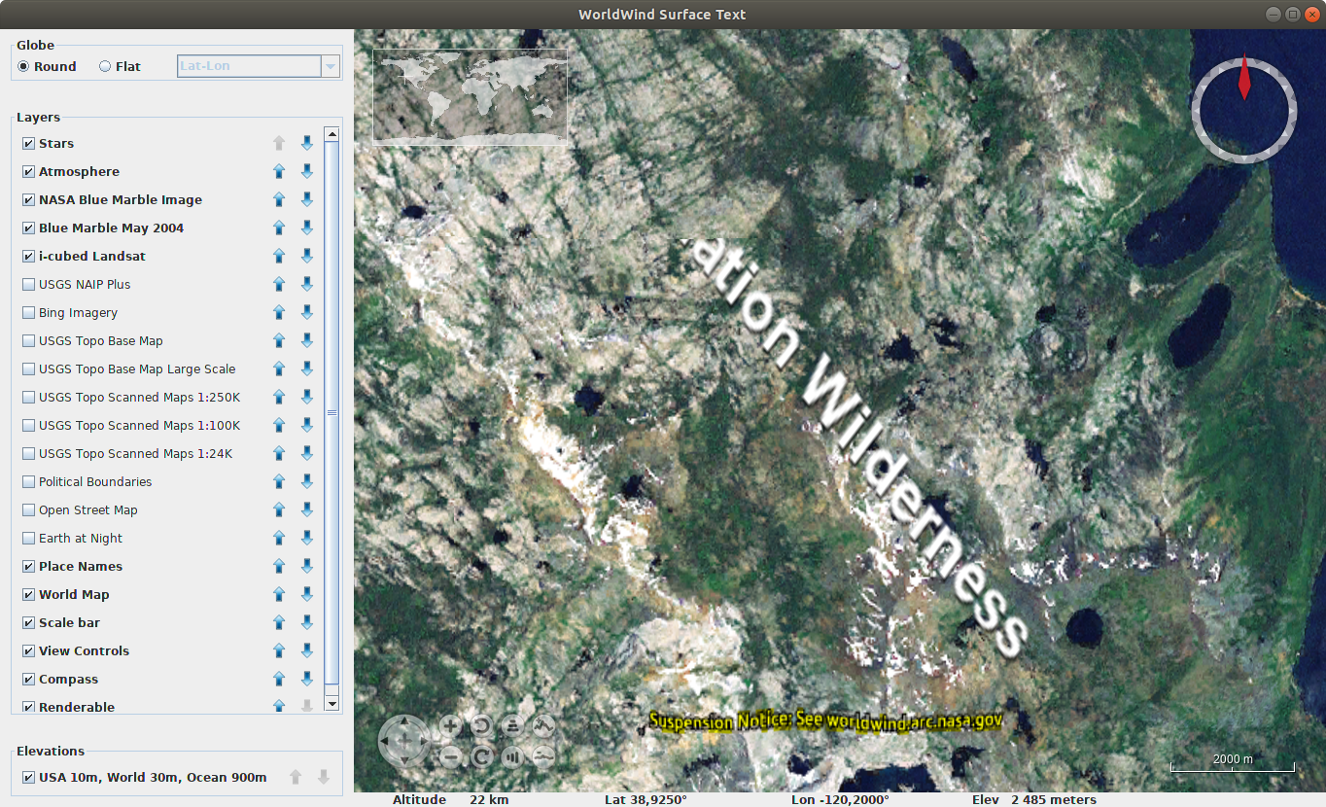The width and height of the screenshot is (1326, 807).
Task: Toggle the USGS Topo Base Map checkbox
Action: pyautogui.click(x=28, y=340)
